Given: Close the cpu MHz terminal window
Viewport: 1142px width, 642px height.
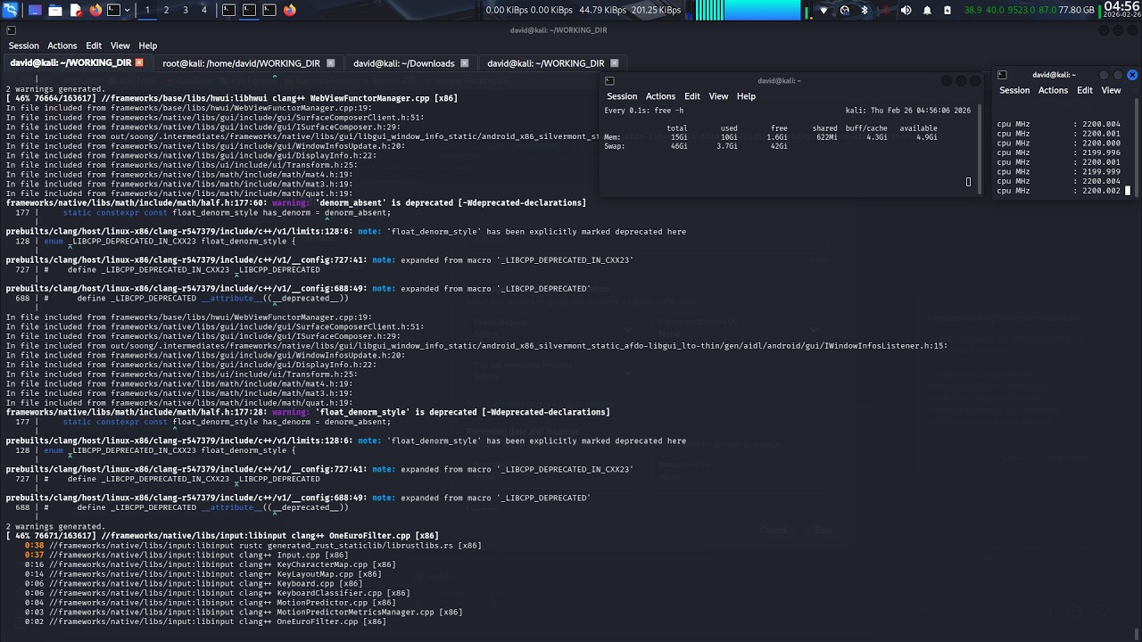Looking at the screenshot, I should pos(1132,75).
